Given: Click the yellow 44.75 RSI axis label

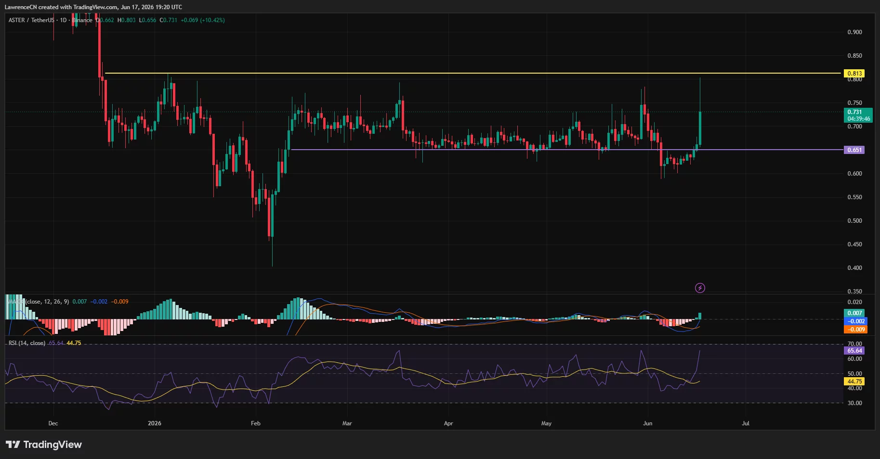Looking at the screenshot, I should coord(854,382).
